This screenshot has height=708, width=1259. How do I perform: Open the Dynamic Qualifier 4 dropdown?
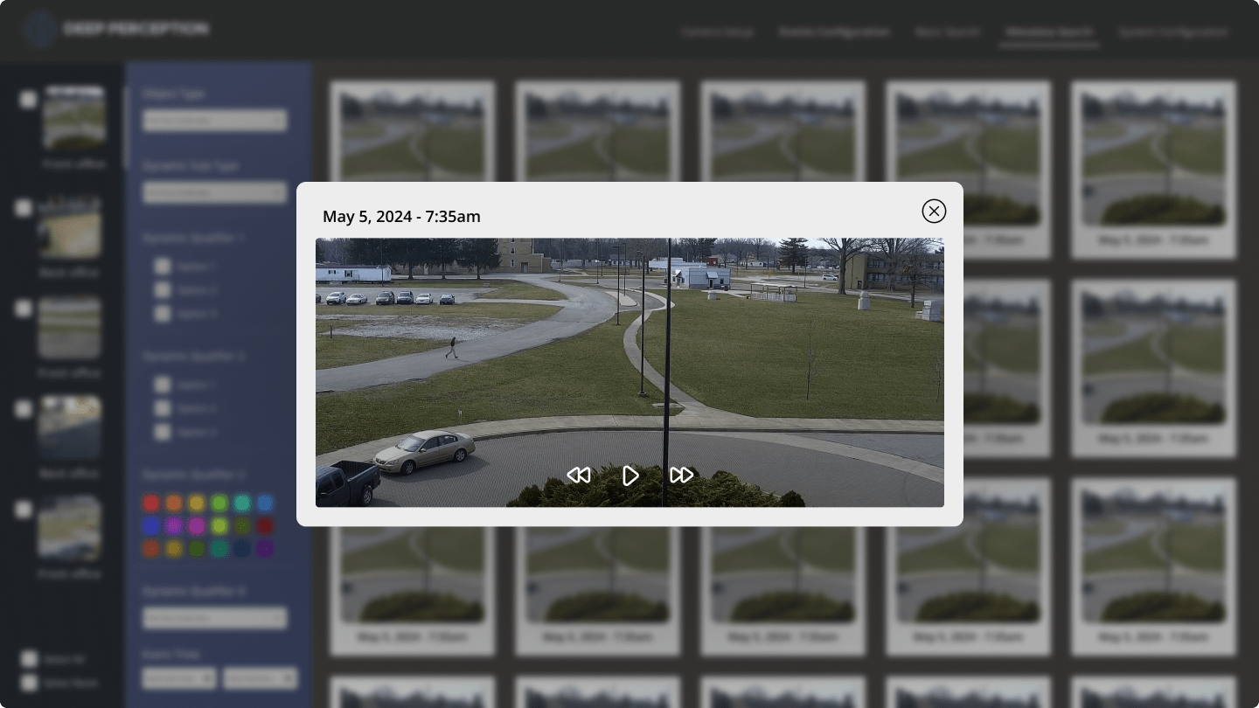coord(215,618)
